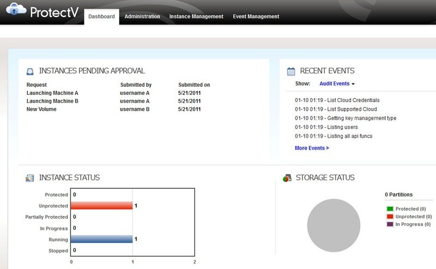Open the Dashboard tab
The height and width of the screenshot is (269, 436).
101,16
